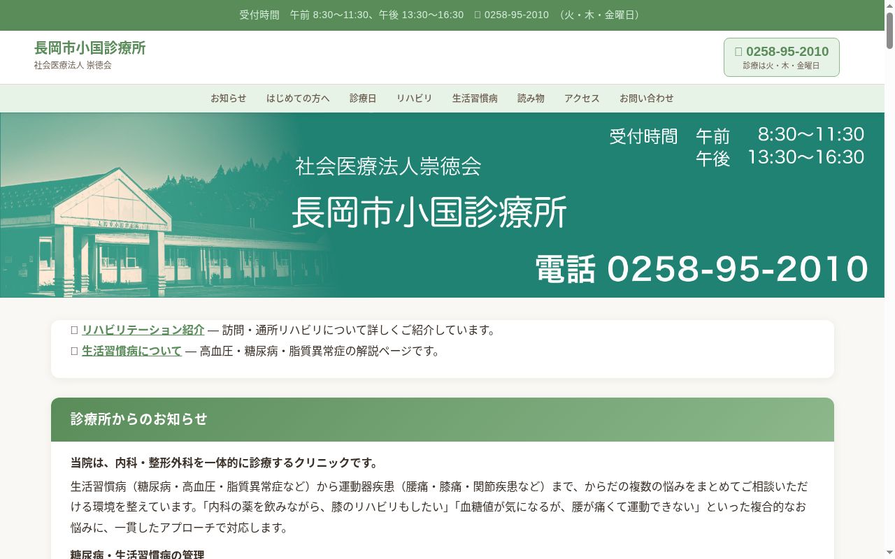The image size is (895, 559).
Task: Click the icon before 生活習慣病について
Action: (74, 351)
